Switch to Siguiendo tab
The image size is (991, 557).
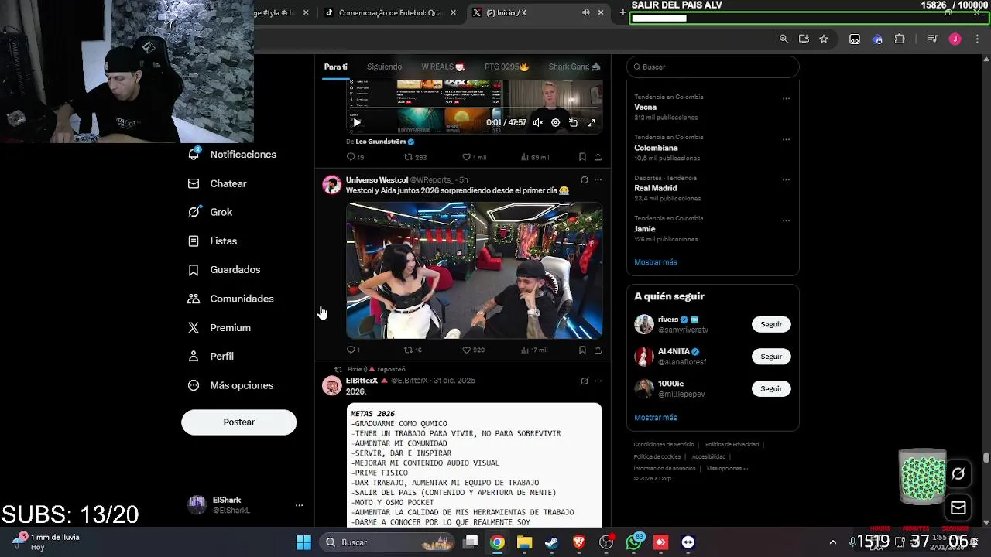[384, 67]
